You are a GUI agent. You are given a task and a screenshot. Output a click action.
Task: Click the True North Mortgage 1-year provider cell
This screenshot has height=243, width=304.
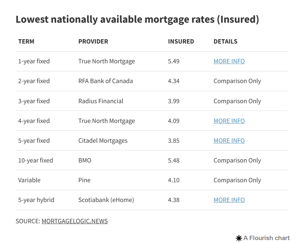[x=106, y=61]
